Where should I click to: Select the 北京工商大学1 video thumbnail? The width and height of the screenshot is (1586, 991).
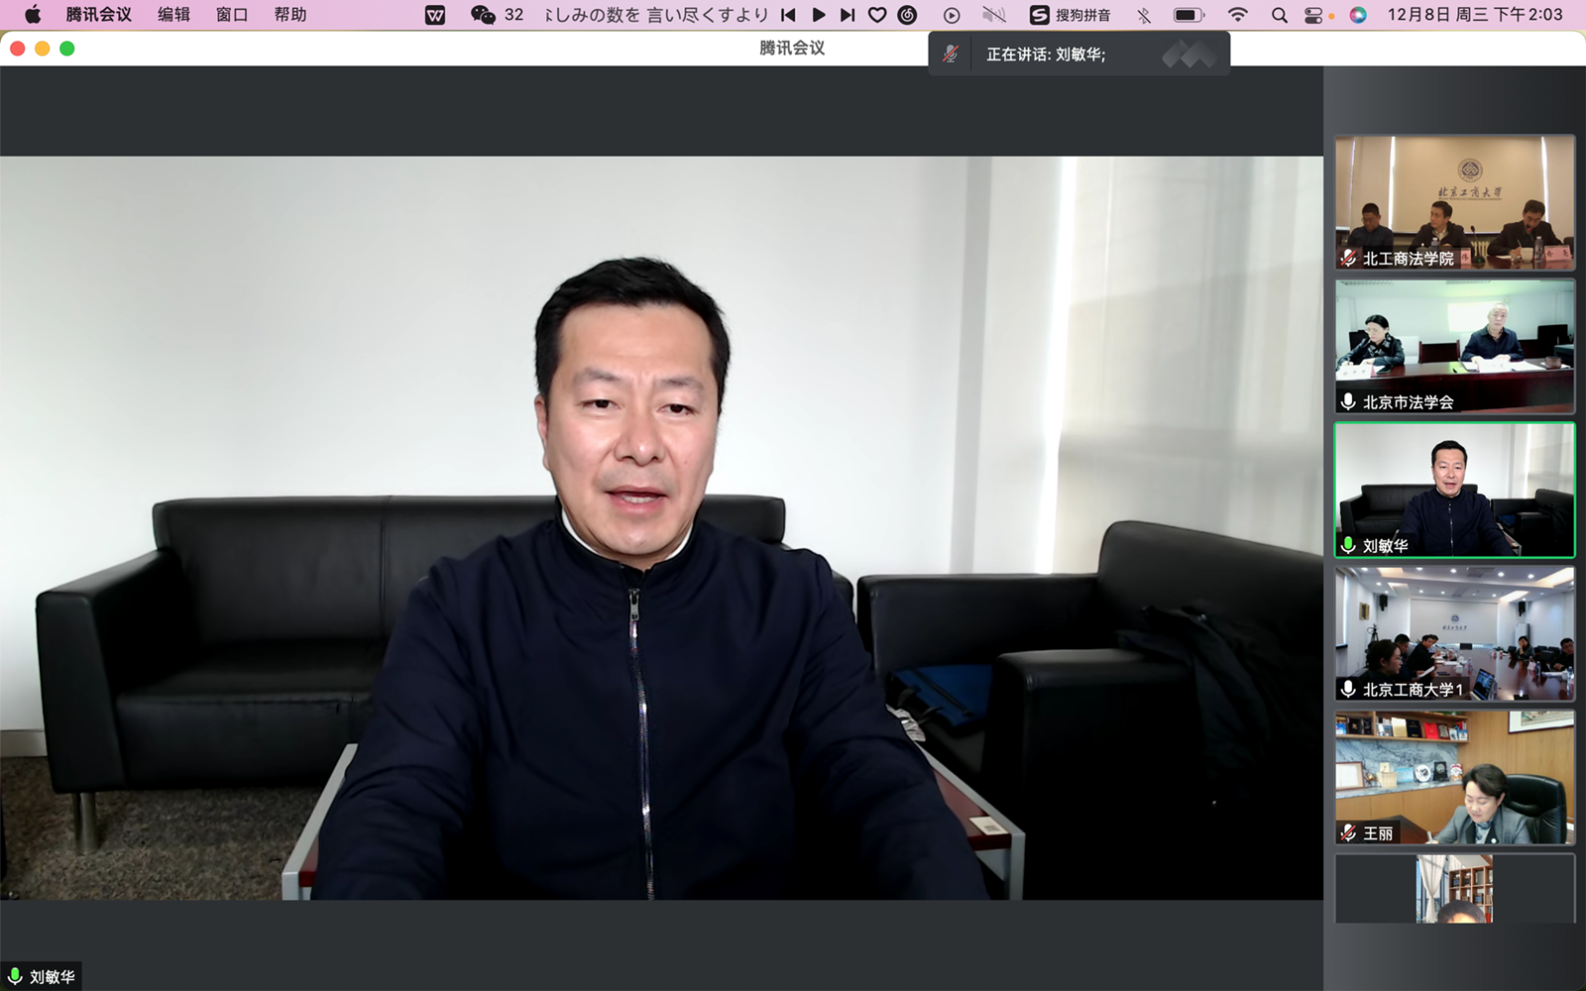[1453, 634]
